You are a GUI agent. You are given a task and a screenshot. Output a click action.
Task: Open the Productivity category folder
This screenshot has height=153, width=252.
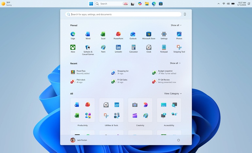click(x=82, y=110)
